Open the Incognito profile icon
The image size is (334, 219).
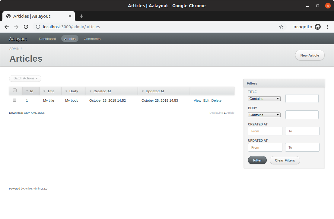pyautogui.click(x=318, y=27)
